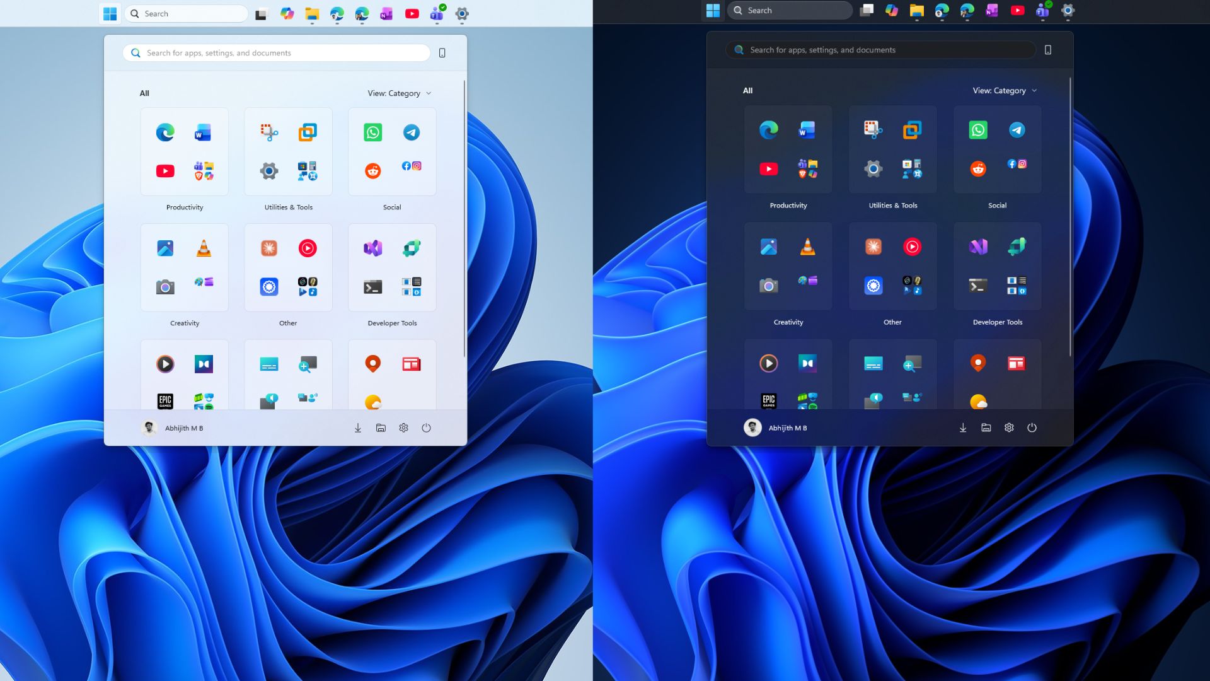Open Abhijith M B profile in light menu
Image resolution: width=1210 pixels, height=681 pixels.
(x=172, y=428)
